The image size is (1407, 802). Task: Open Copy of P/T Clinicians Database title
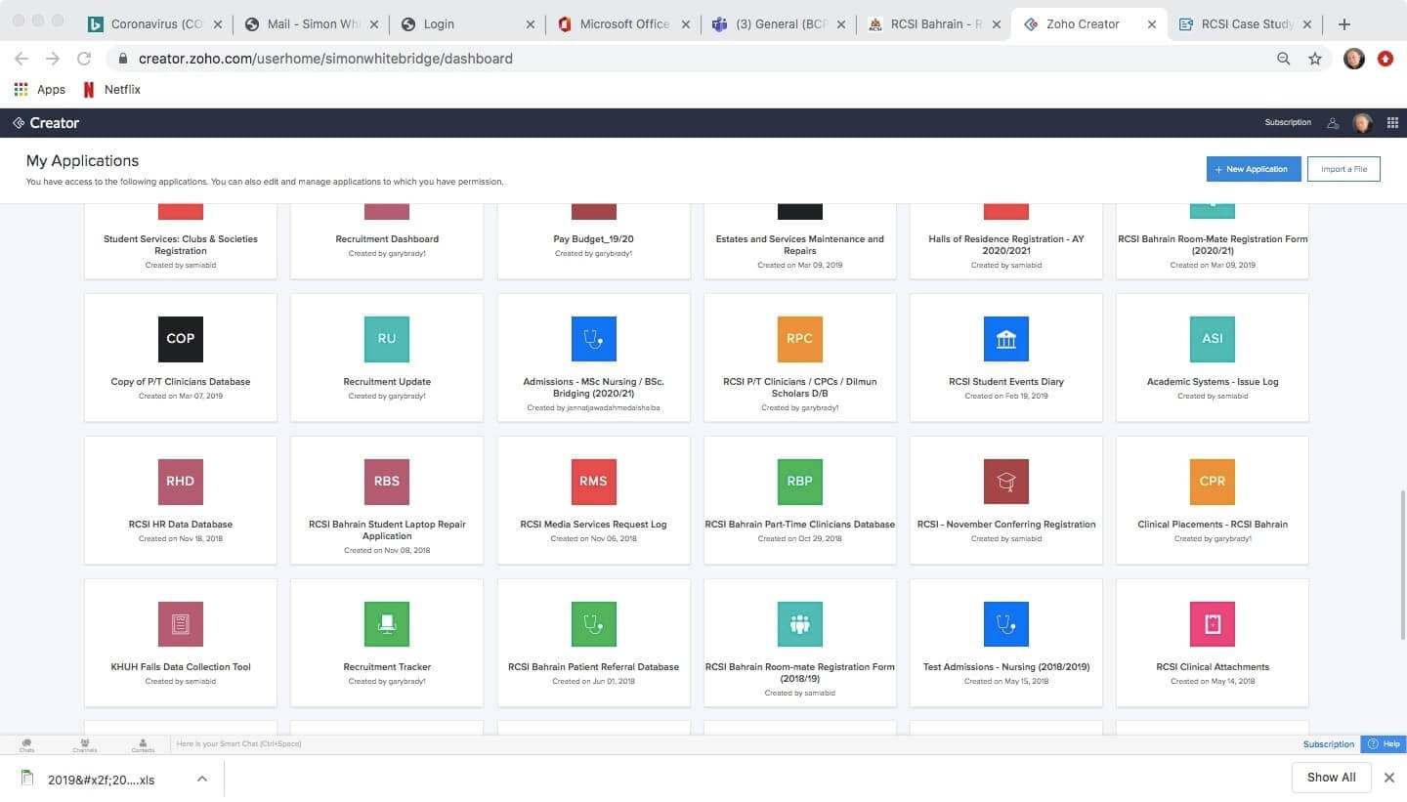[x=181, y=382]
